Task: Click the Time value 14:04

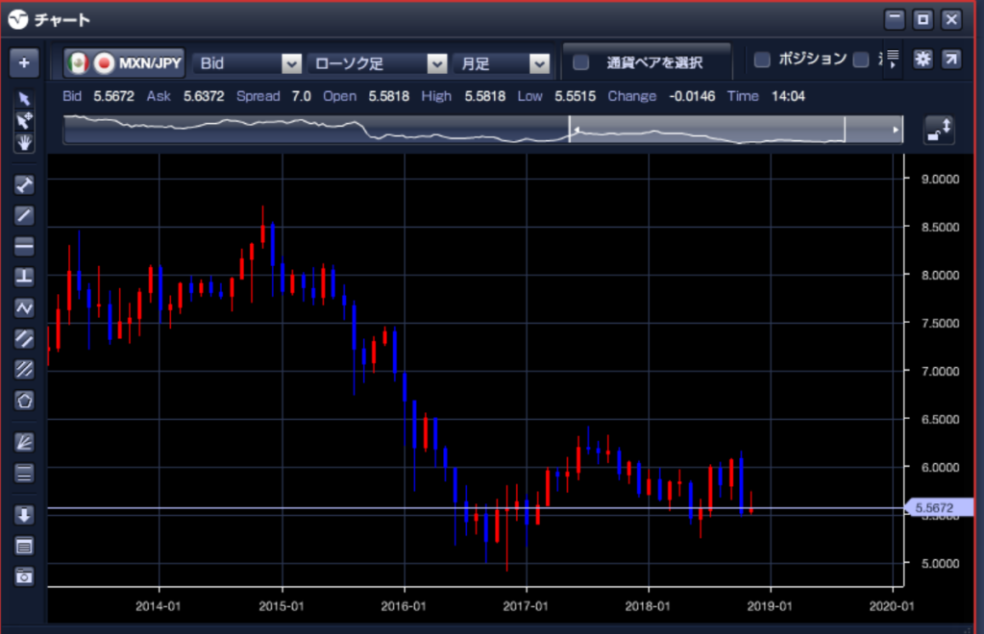Action: point(788,96)
